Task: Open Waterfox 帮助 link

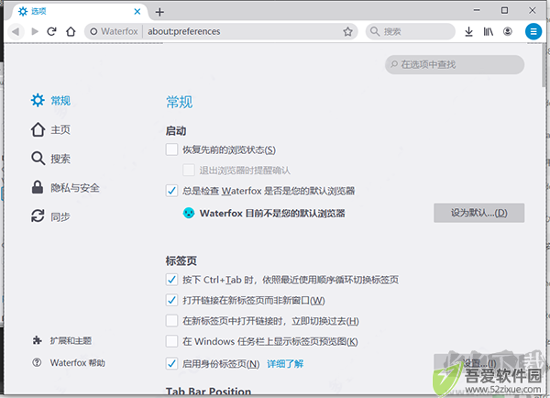Action: [x=69, y=362]
